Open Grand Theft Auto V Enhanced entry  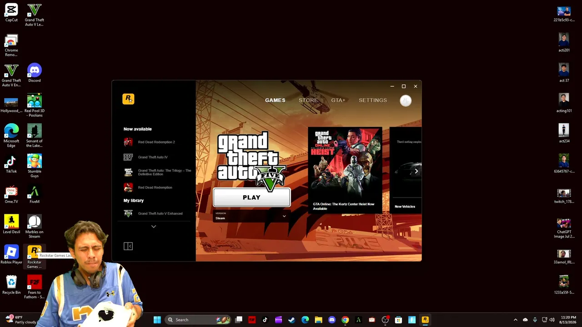(x=160, y=213)
